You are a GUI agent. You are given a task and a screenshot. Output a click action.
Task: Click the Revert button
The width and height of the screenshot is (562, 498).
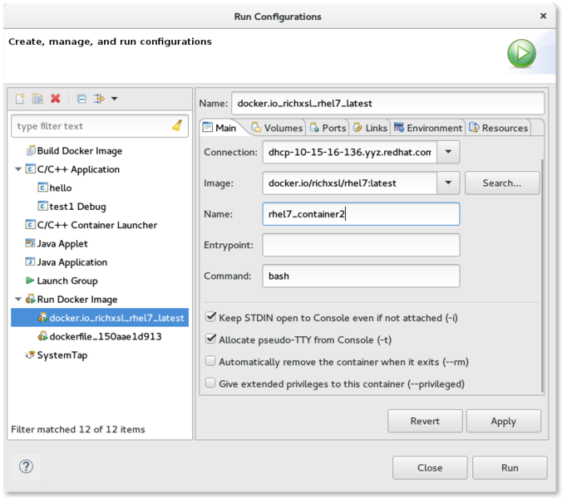[x=425, y=421]
